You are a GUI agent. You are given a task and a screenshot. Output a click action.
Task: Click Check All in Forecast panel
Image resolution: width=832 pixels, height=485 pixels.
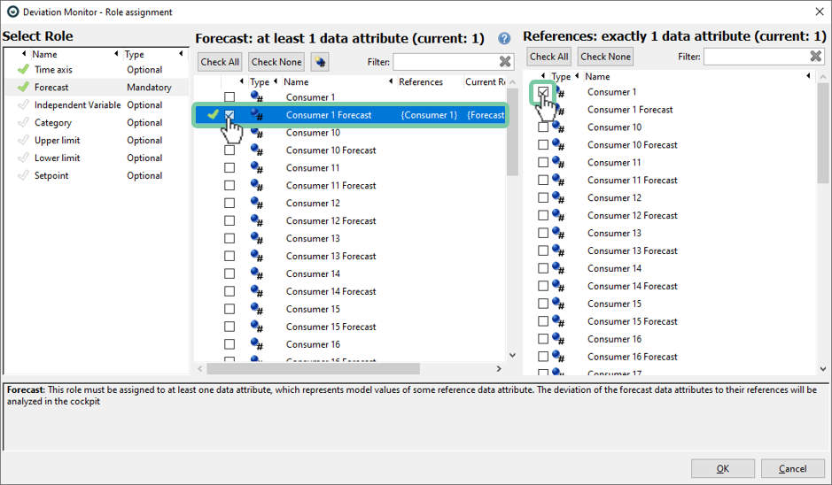pyautogui.click(x=220, y=62)
